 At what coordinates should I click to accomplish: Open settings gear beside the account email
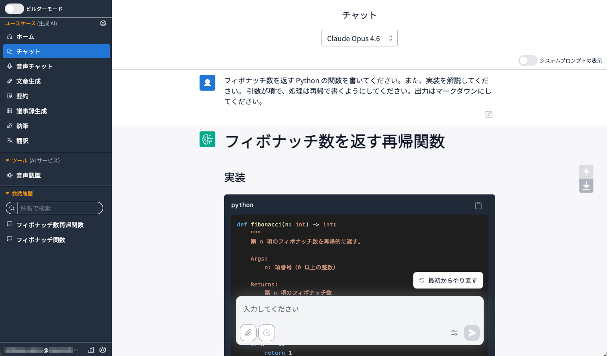[x=103, y=350]
